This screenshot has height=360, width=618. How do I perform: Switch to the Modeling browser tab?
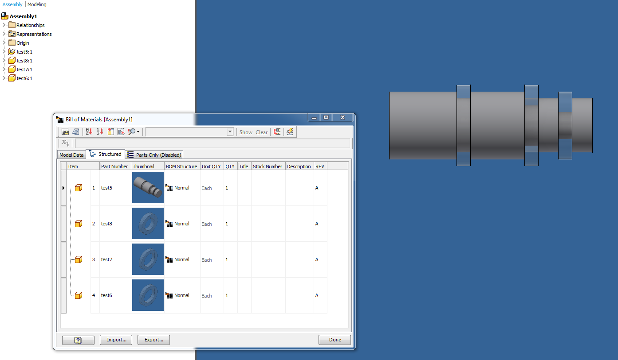[x=37, y=4]
